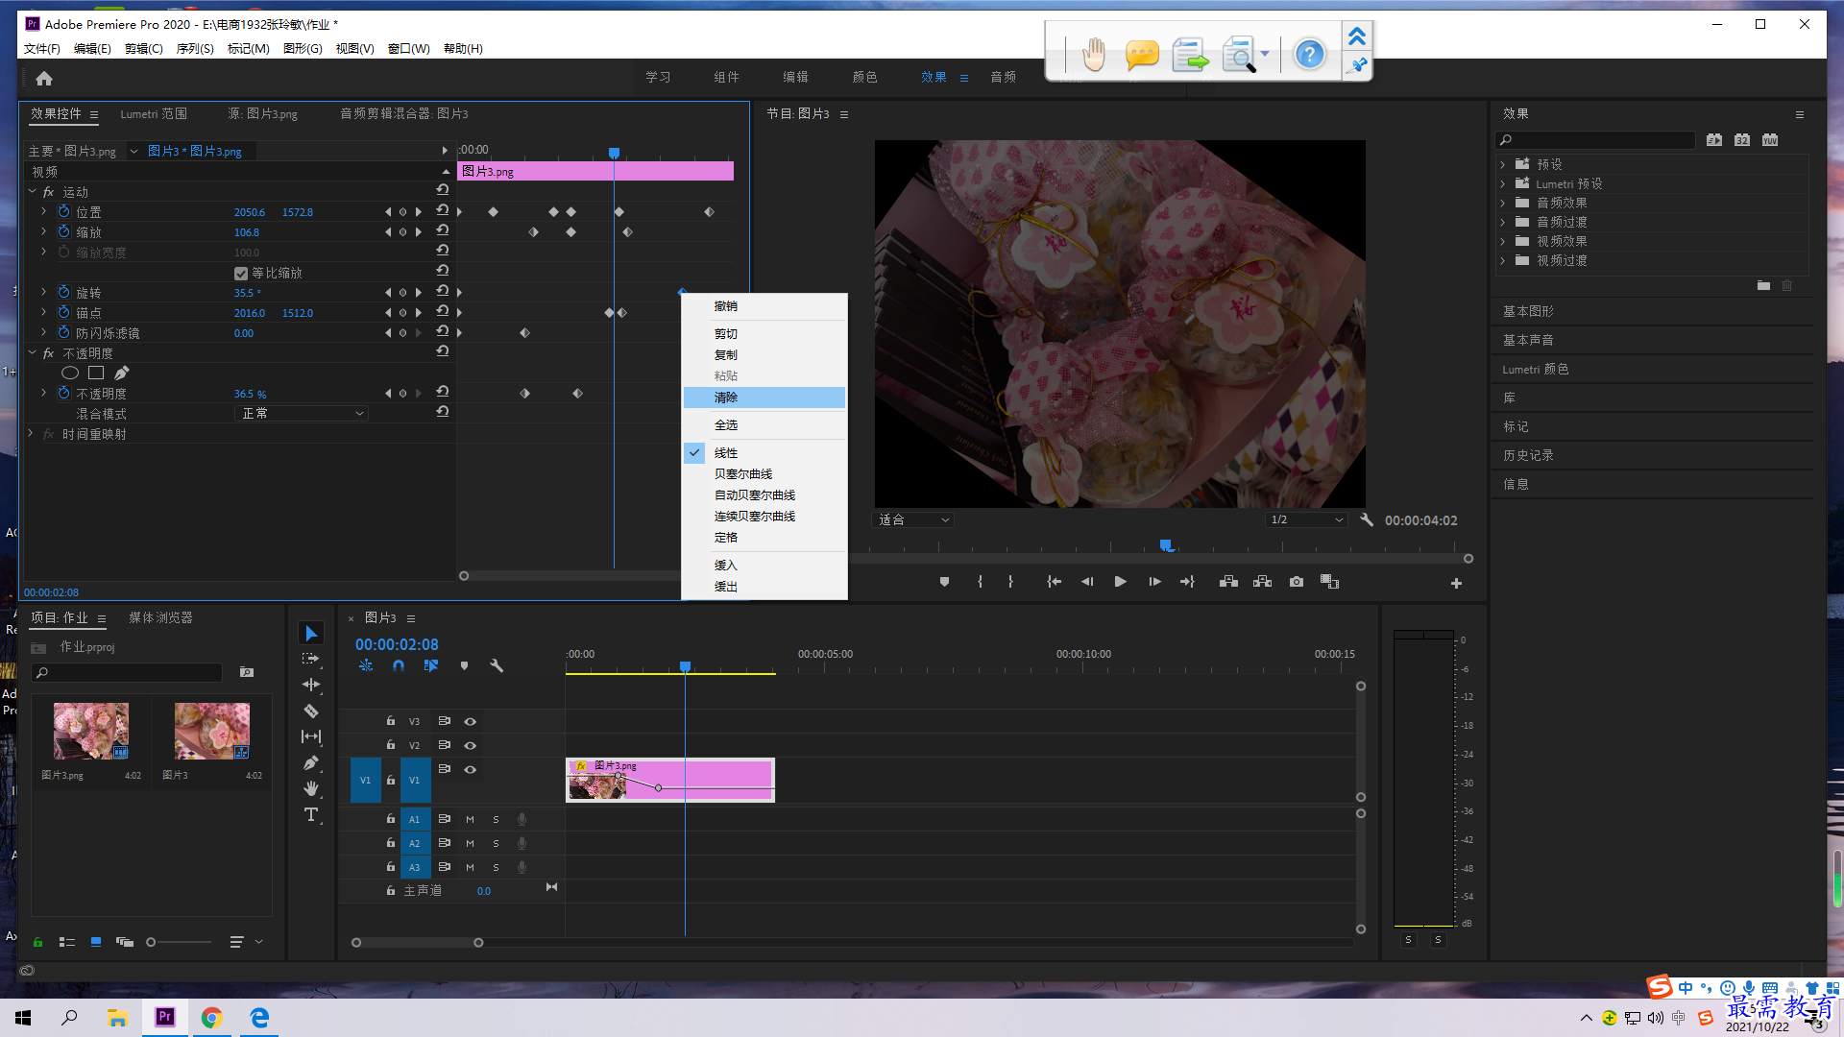Go to the Home screen icon
Image resolution: width=1844 pixels, height=1037 pixels.
44,78
